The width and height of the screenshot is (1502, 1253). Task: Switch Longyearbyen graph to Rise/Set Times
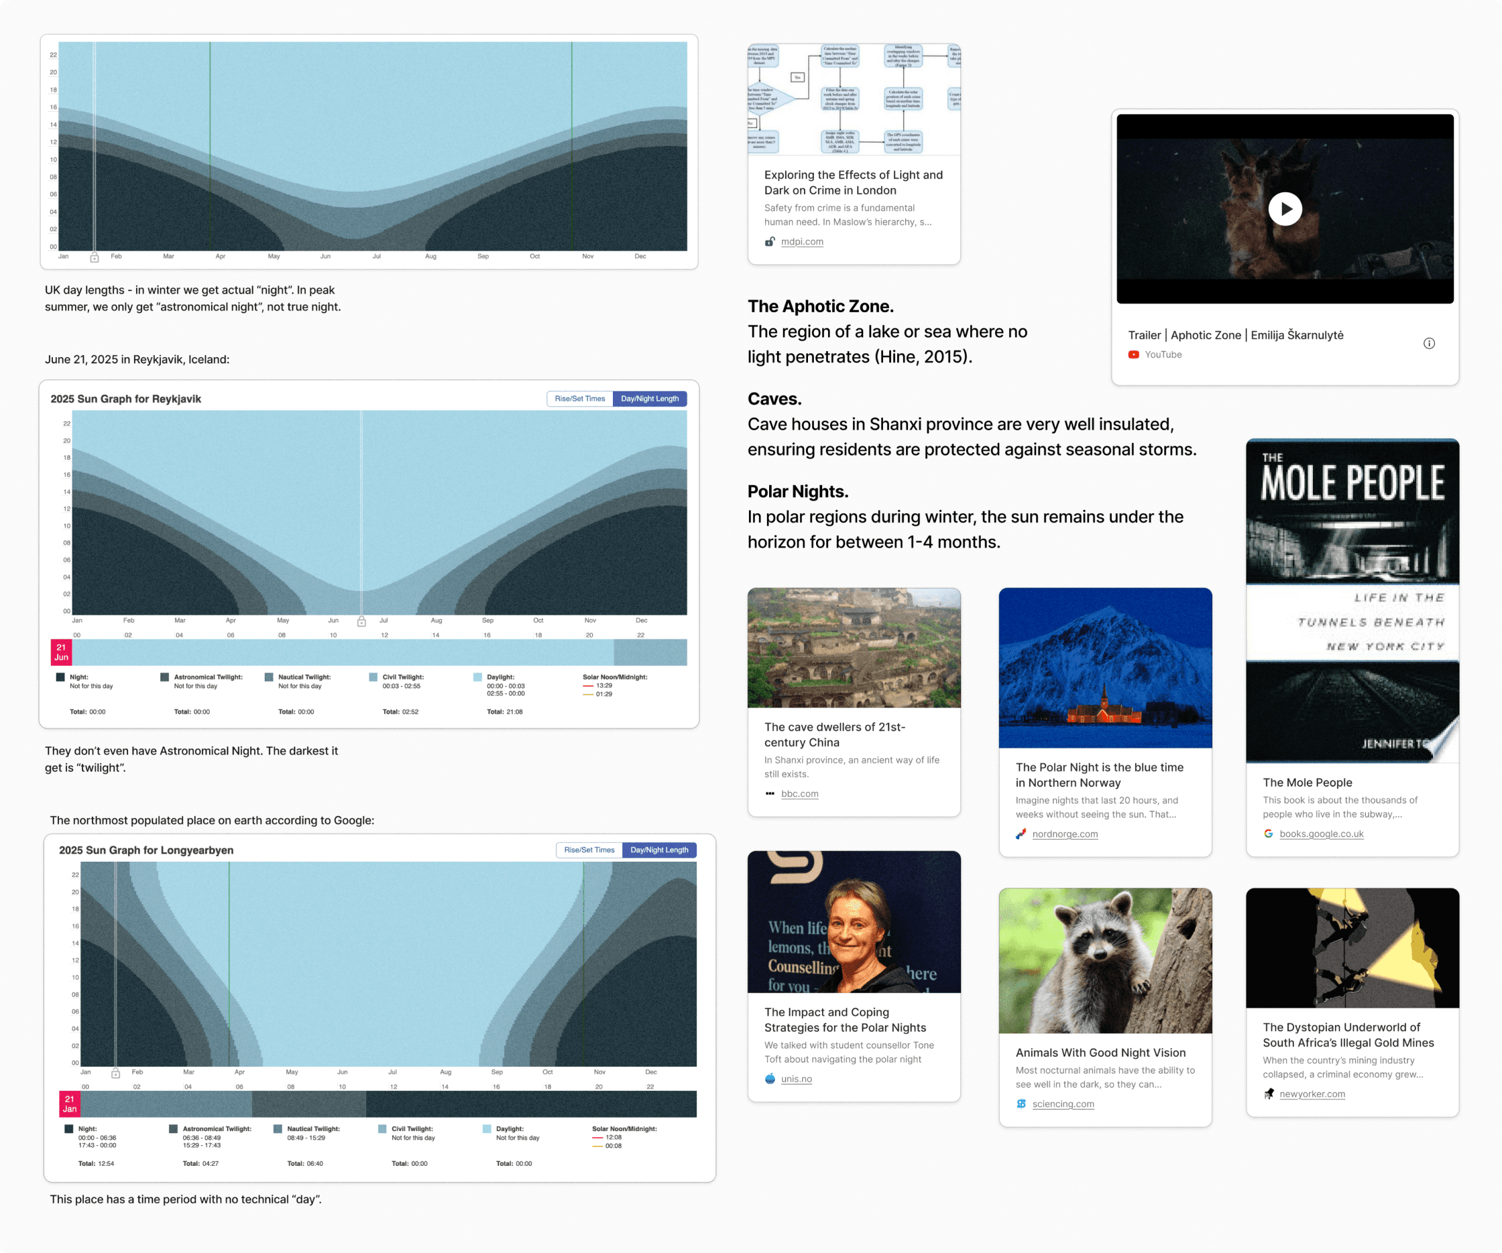coord(589,850)
